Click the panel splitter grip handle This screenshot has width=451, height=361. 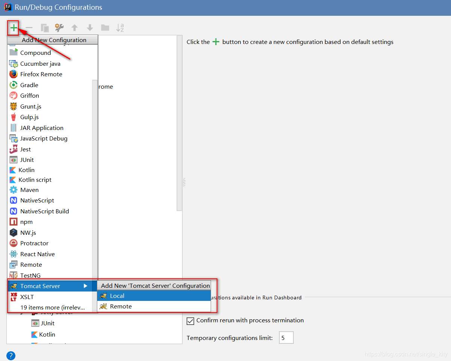point(184,182)
